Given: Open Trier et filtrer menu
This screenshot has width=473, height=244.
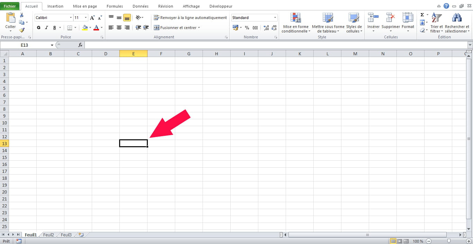Looking at the screenshot, I should (x=437, y=23).
